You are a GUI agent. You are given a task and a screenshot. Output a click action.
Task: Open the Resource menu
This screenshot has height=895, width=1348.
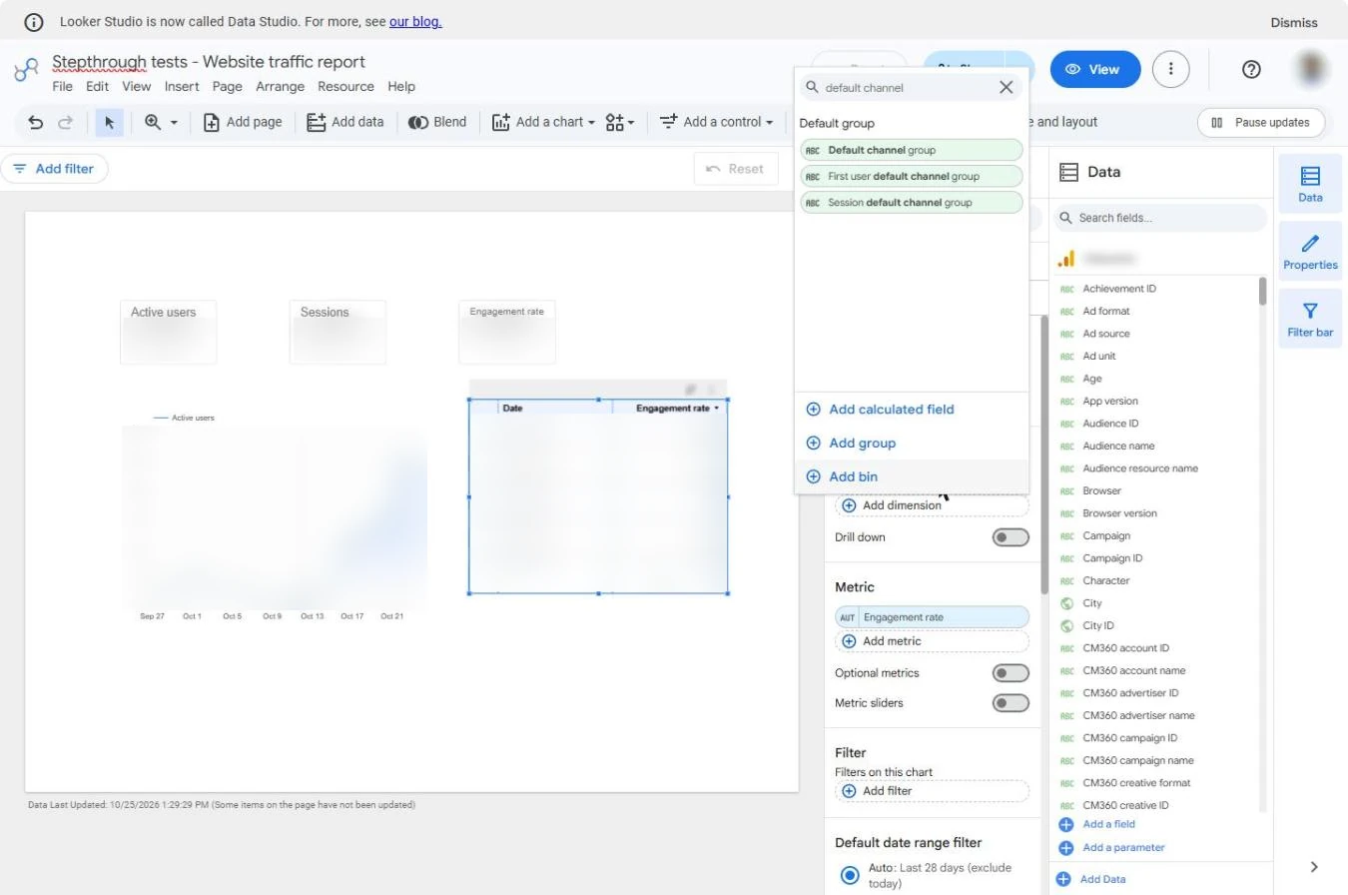tap(345, 87)
